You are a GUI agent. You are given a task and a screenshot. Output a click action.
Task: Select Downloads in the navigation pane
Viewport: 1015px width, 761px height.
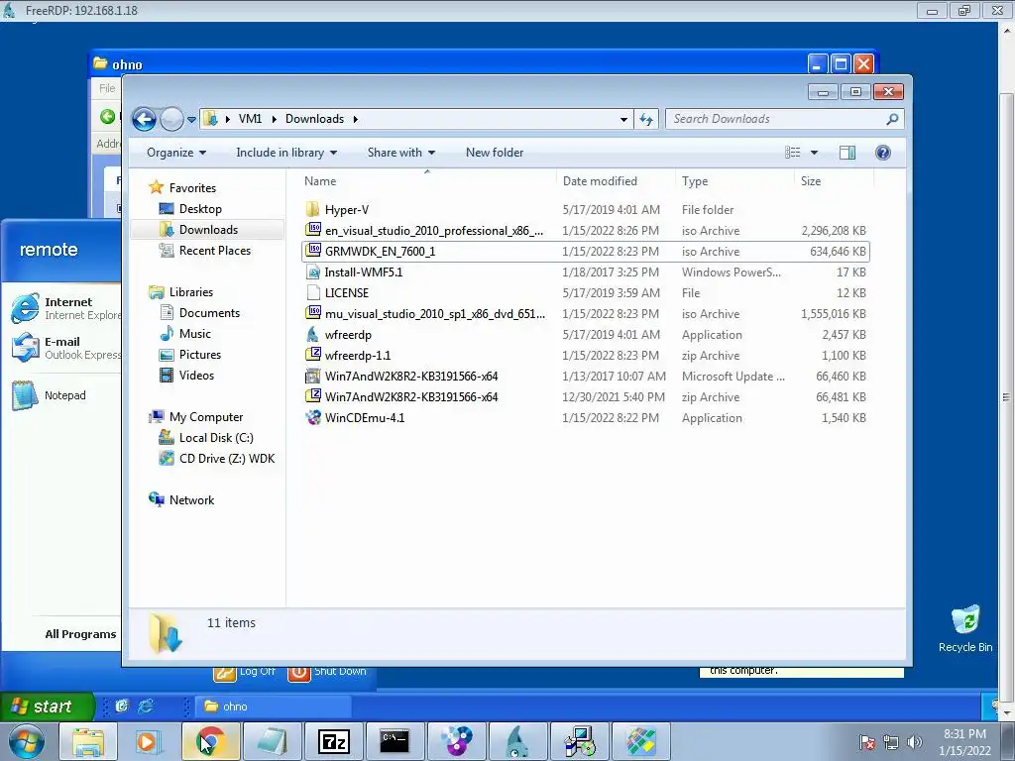click(x=208, y=230)
